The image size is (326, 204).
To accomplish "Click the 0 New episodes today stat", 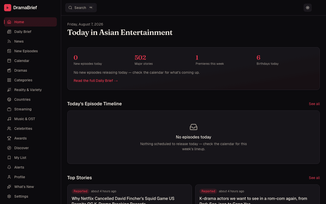I will coord(88,60).
